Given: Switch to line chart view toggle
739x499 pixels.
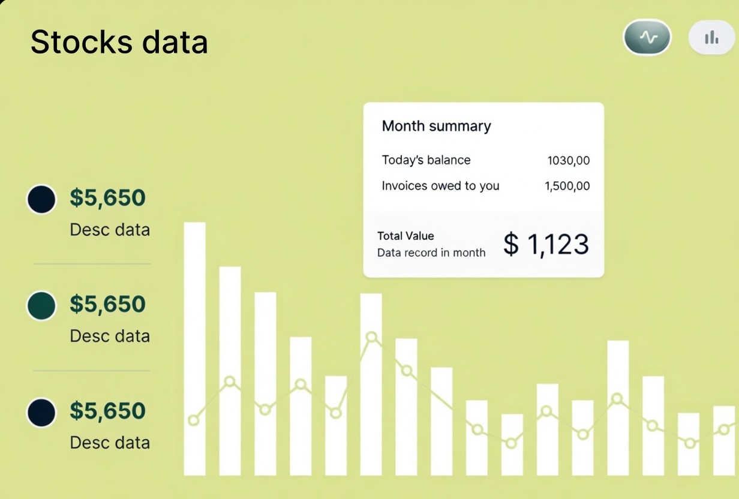Looking at the screenshot, I should [647, 38].
